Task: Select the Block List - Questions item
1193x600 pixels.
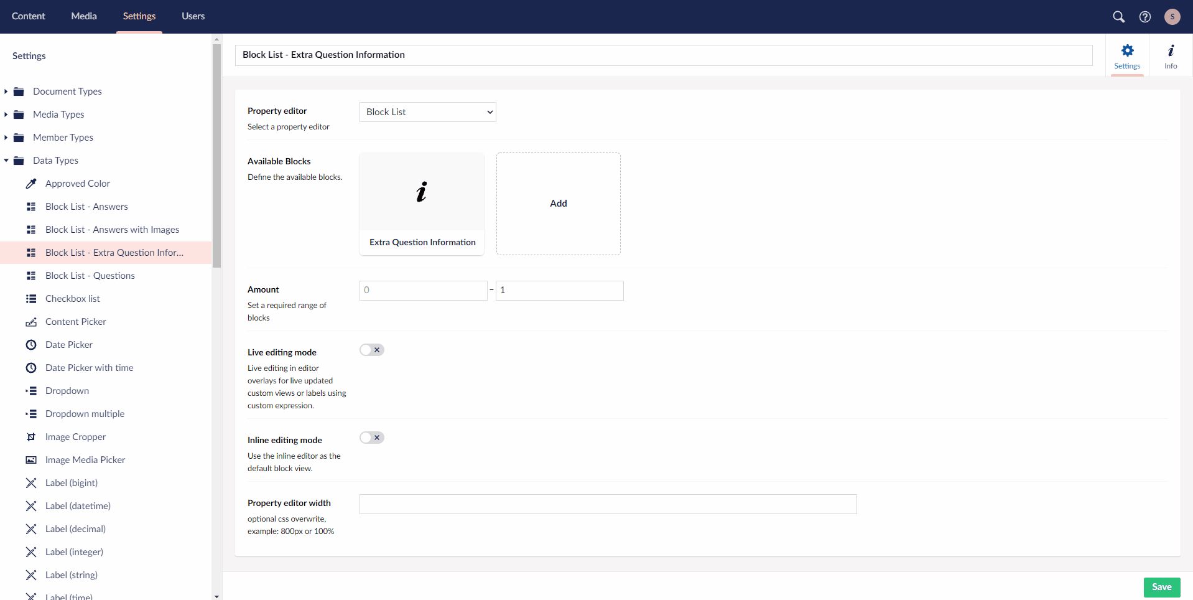Action: pyautogui.click(x=90, y=275)
